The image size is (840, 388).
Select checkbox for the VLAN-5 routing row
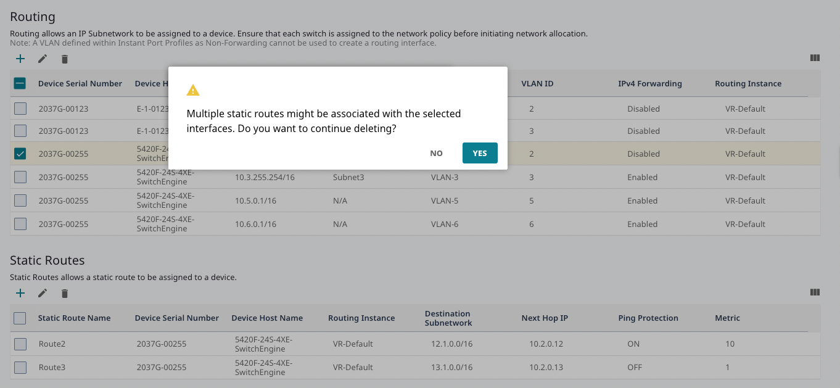20,200
